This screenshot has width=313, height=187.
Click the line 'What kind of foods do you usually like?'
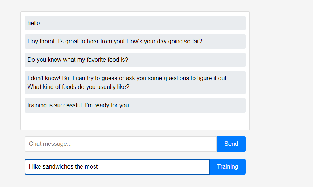(78, 87)
